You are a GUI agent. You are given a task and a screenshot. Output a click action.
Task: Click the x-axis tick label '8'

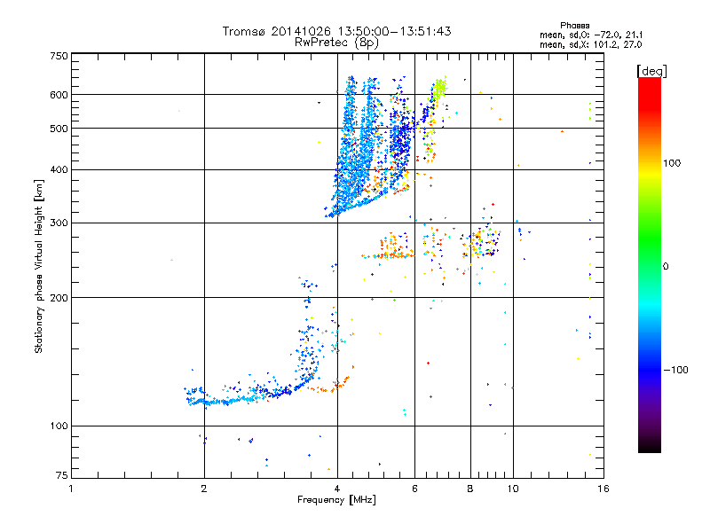470,489
